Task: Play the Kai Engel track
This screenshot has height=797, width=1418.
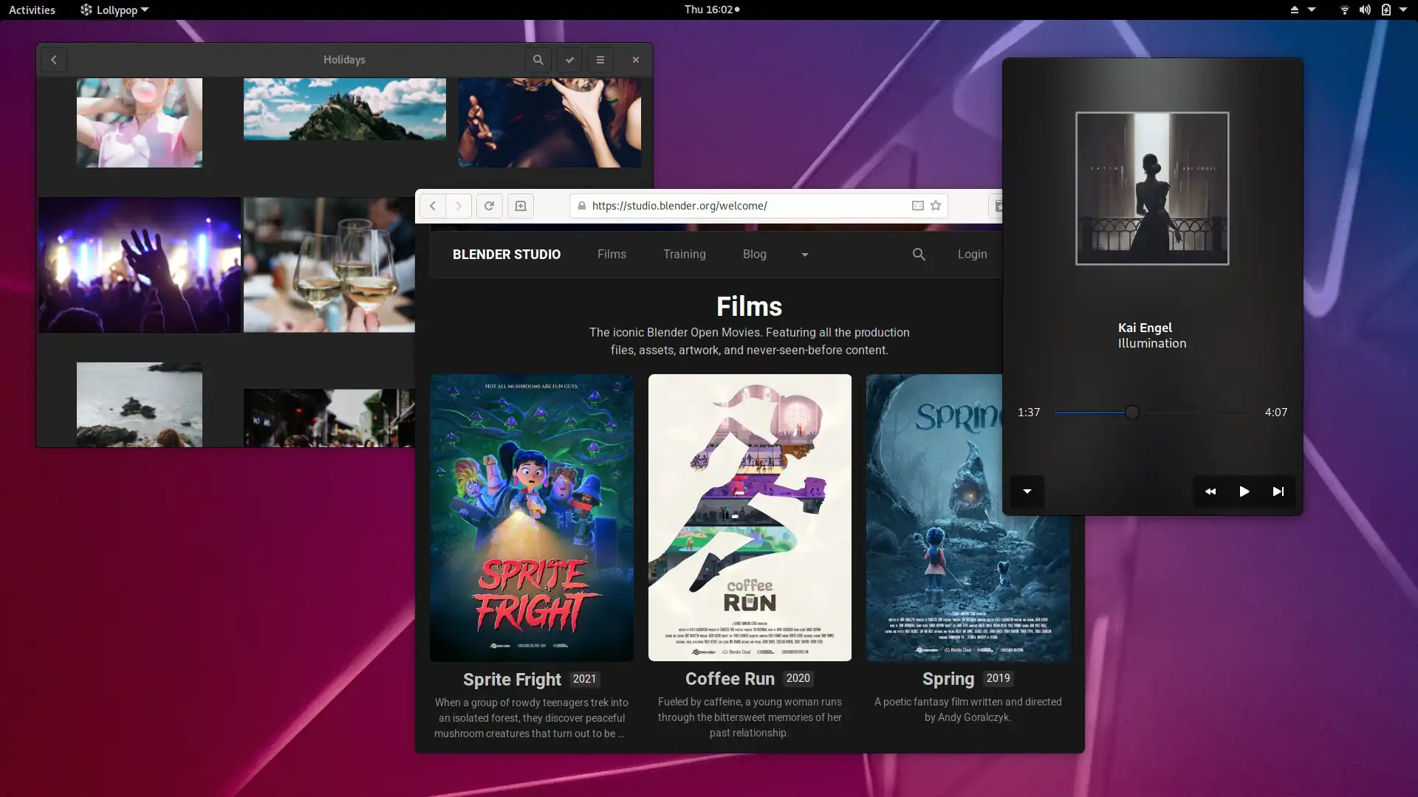Action: pos(1244,491)
